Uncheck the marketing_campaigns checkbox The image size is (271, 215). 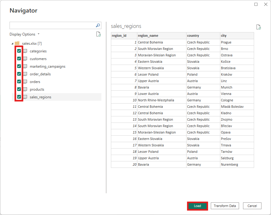[19, 66]
